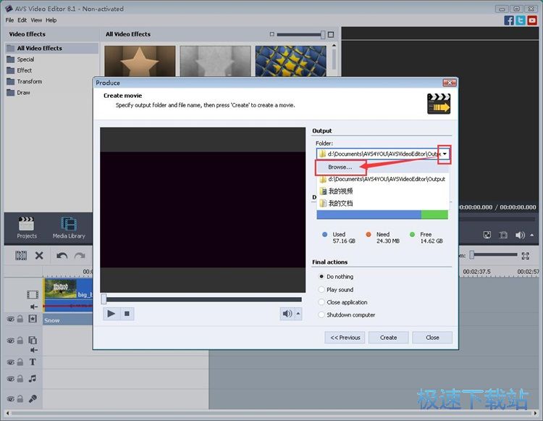Select the Close application radio option
The width and height of the screenshot is (543, 421).
[x=321, y=302]
